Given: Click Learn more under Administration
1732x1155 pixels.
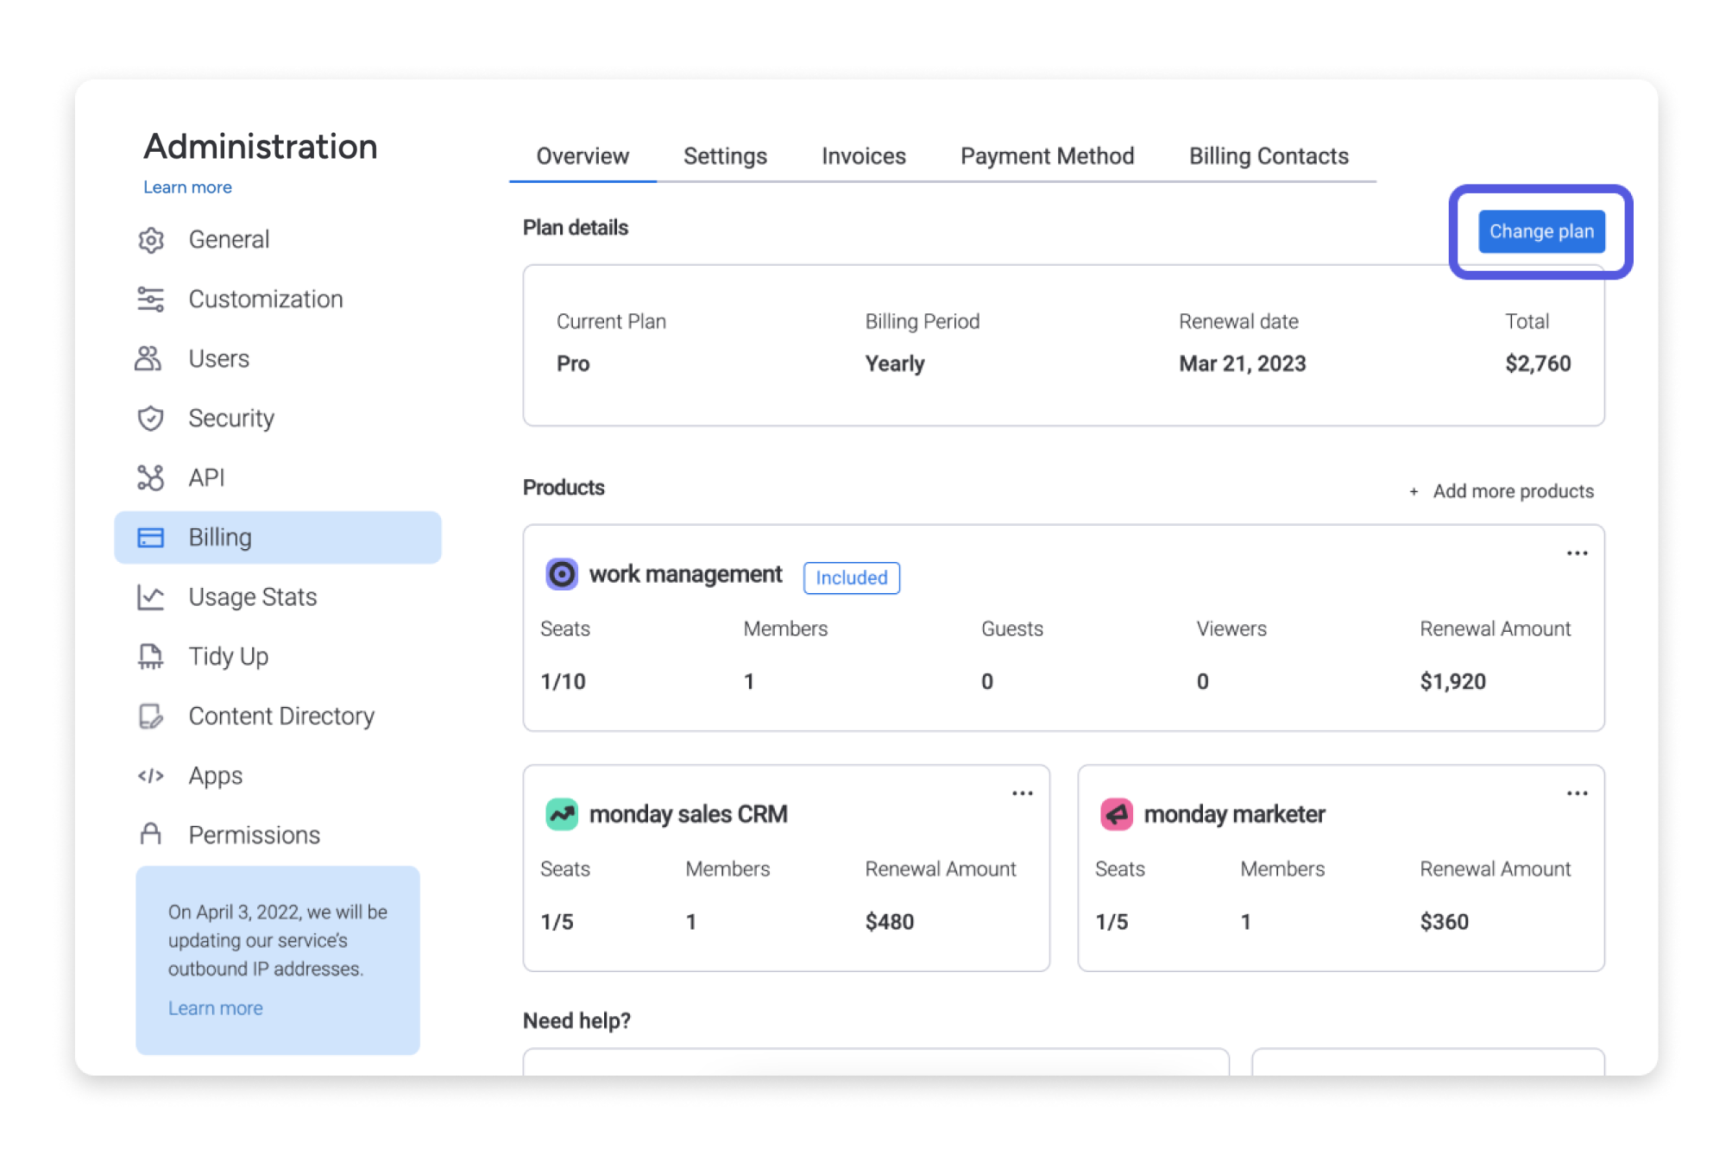Looking at the screenshot, I should [187, 187].
